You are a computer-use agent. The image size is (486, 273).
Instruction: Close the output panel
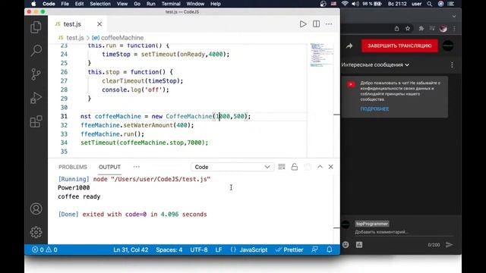pos(331,167)
